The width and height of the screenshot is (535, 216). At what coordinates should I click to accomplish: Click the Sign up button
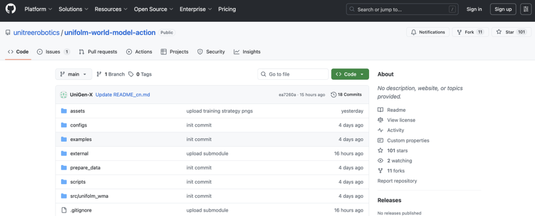coord(503,9)
